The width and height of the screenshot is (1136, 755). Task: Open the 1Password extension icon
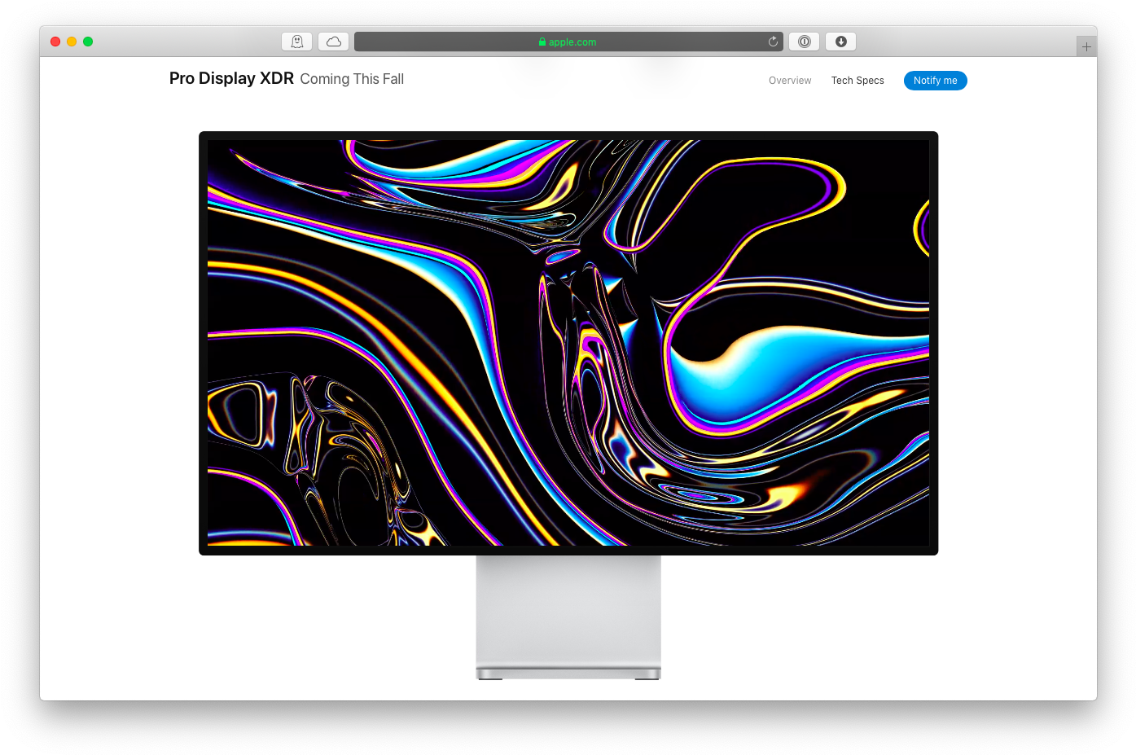coord(805,42)
